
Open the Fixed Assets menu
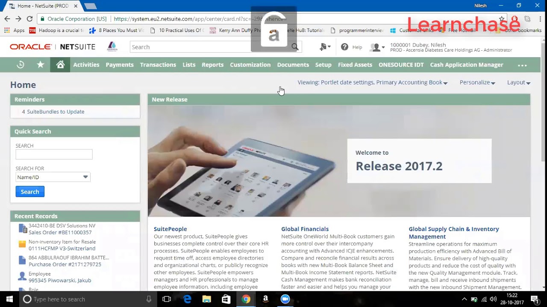[355, 65]
